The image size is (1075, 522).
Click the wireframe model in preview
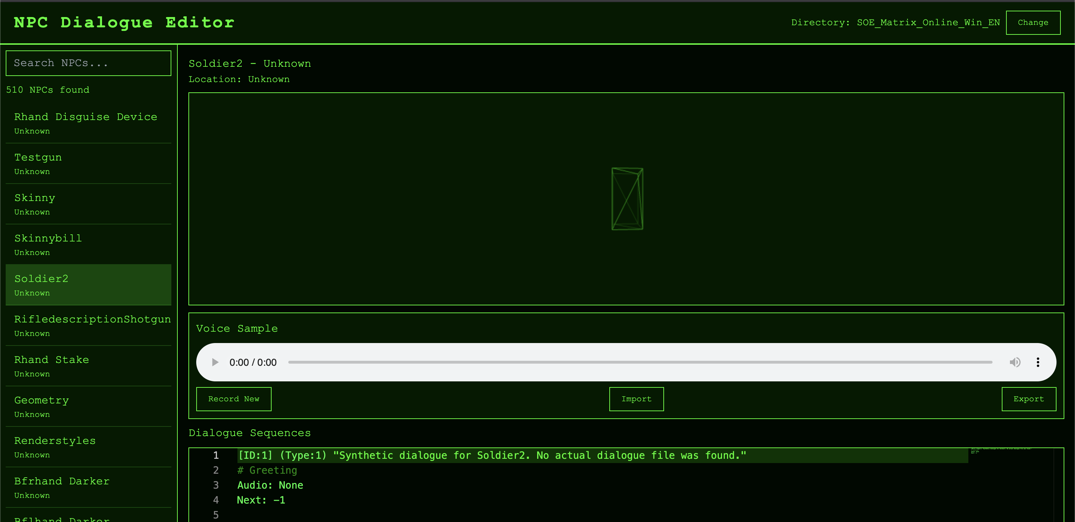[627, 199]
